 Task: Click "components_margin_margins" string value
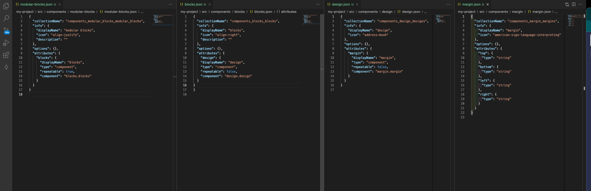click(532, 21)
